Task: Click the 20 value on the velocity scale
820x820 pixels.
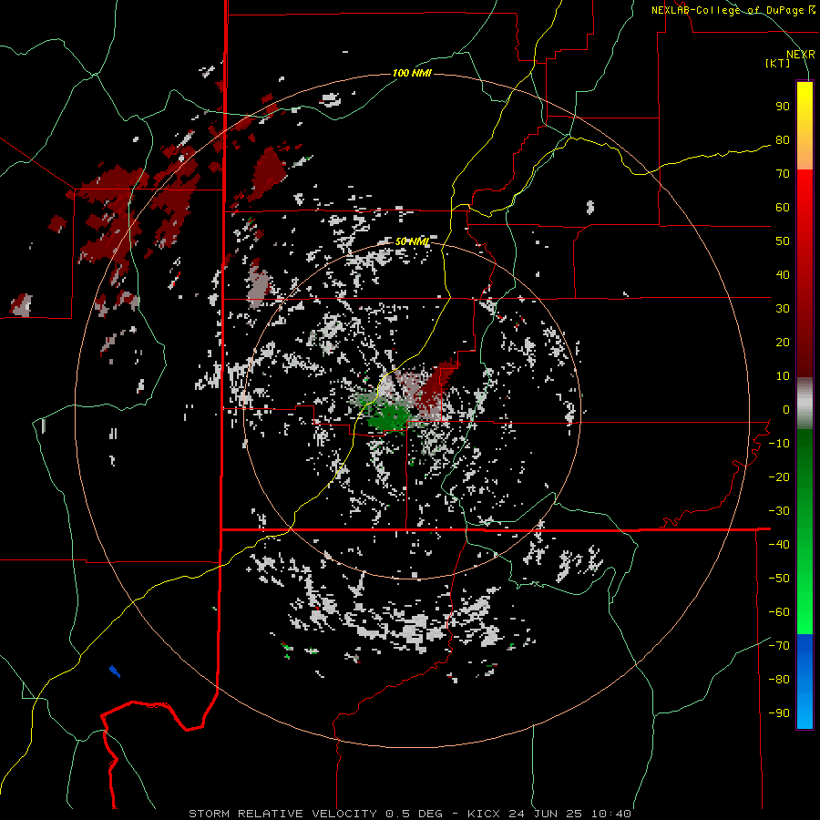Action: tap(783, 342)
